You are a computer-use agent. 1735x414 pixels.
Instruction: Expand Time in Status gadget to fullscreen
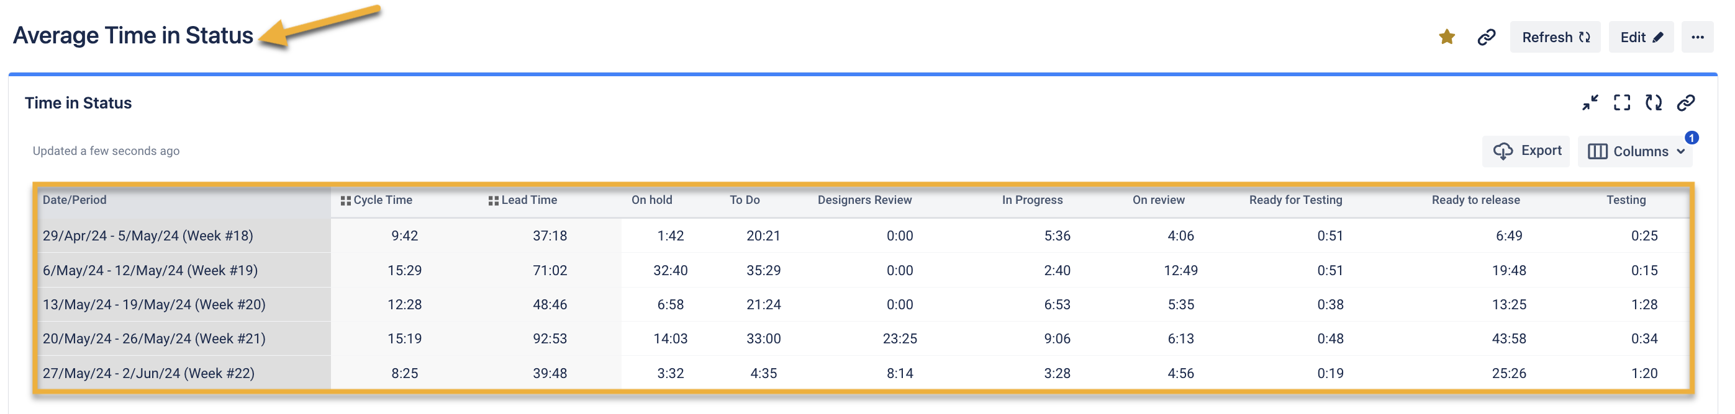1622,103
